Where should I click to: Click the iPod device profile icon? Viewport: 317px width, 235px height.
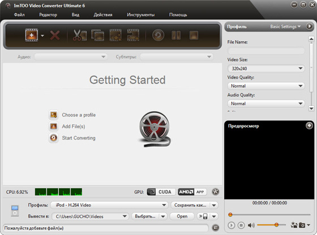click(15, 211)
